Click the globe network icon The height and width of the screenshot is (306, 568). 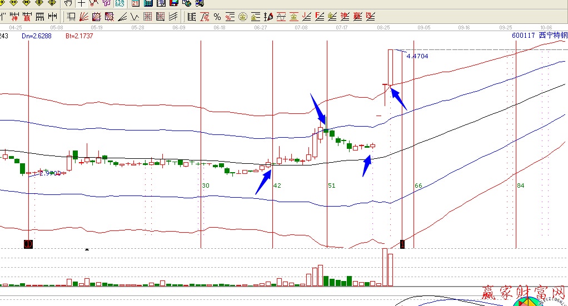(187, 3)
